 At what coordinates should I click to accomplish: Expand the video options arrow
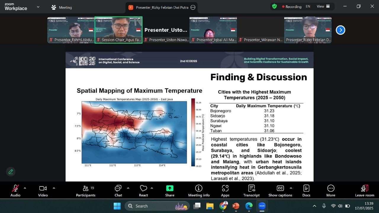click(x=54, y=188)
